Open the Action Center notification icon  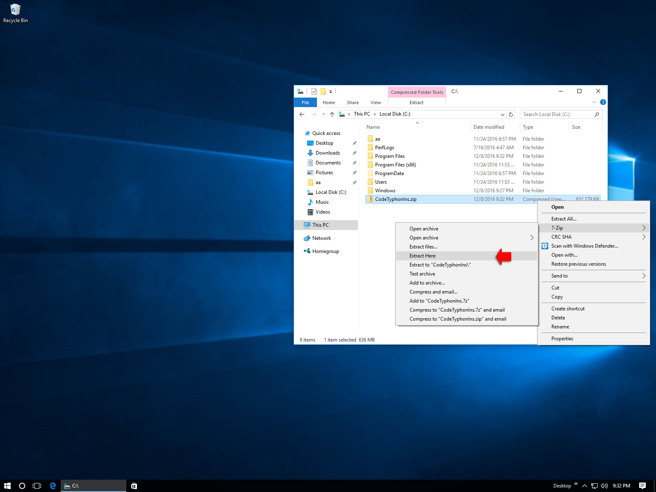(642, 486)
